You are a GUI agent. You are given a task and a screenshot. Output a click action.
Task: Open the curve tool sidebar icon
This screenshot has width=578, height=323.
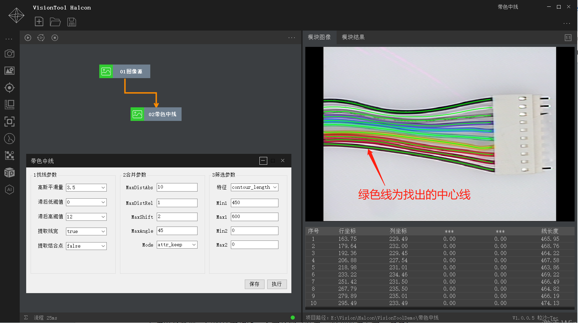[10, 139]
